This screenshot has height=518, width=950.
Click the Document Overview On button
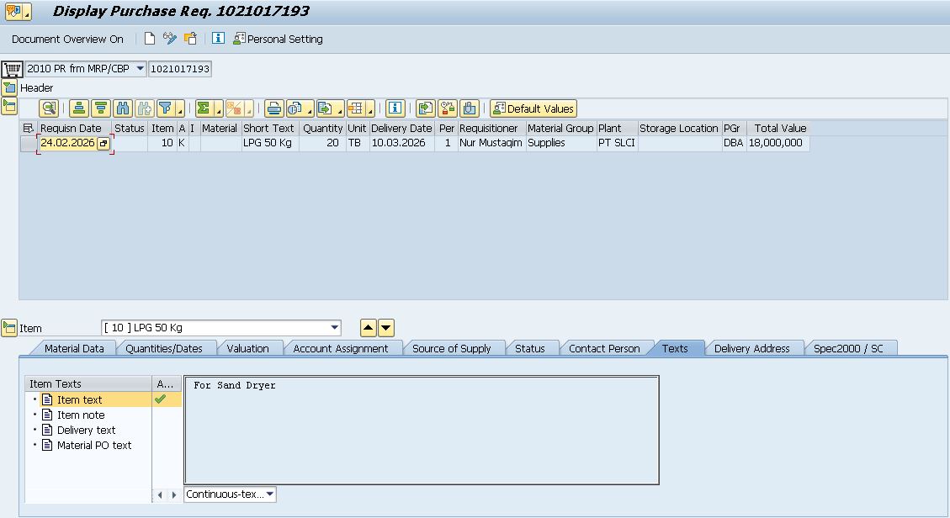coord(67,39)
